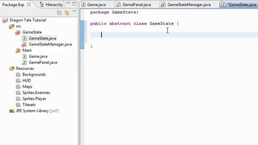This screenshot has width=258, height=145.
Task: Select the Resources folder label
Action: click(25, 68)
